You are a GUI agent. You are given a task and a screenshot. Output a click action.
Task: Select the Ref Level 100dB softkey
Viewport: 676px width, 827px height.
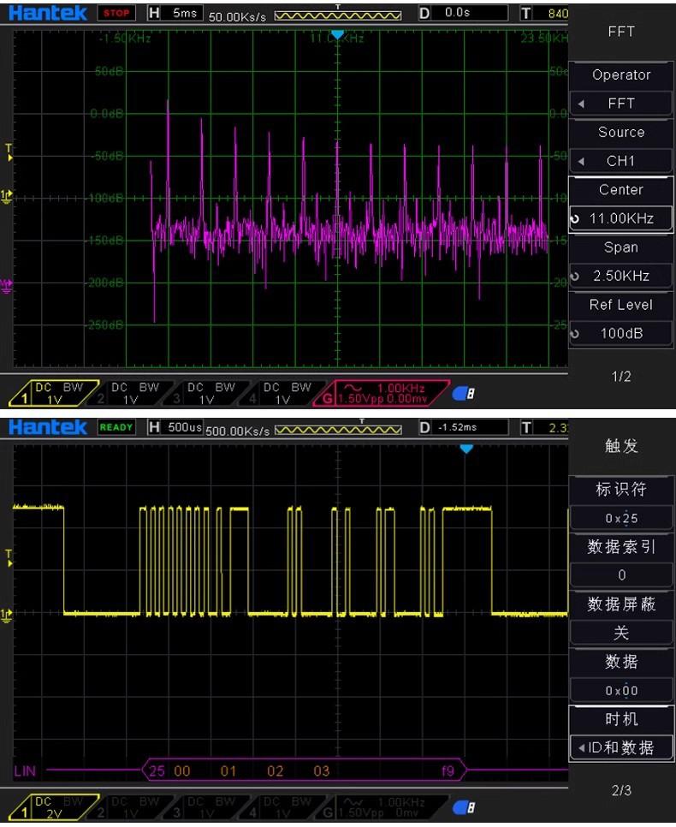(x=621, y=333)
